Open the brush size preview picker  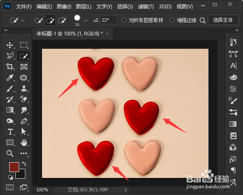coord(77,18)
